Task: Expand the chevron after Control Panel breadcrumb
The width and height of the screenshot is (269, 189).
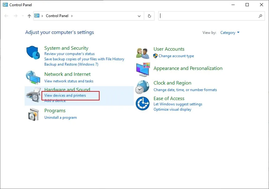Action: tap(72, 16)
